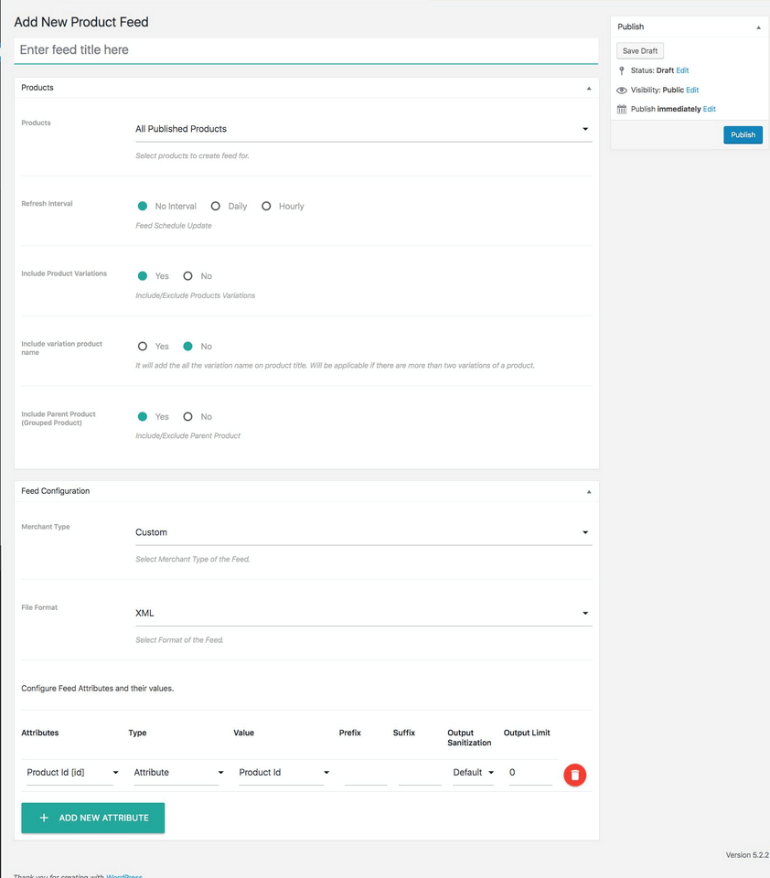Click the status pin icon
The image size is (770, 878).
(621, 70)
